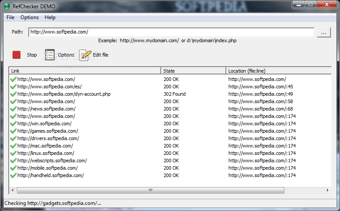This screenshot has width=340, height=211.
Task: Click green checkmark beside http://drivers.softpedia.com/
Action: tap(13, 138)
